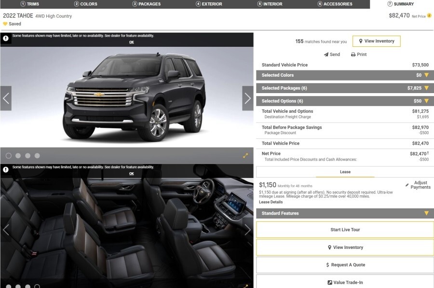Expand the Selected Options (6) section

click(x=345, y=101)
